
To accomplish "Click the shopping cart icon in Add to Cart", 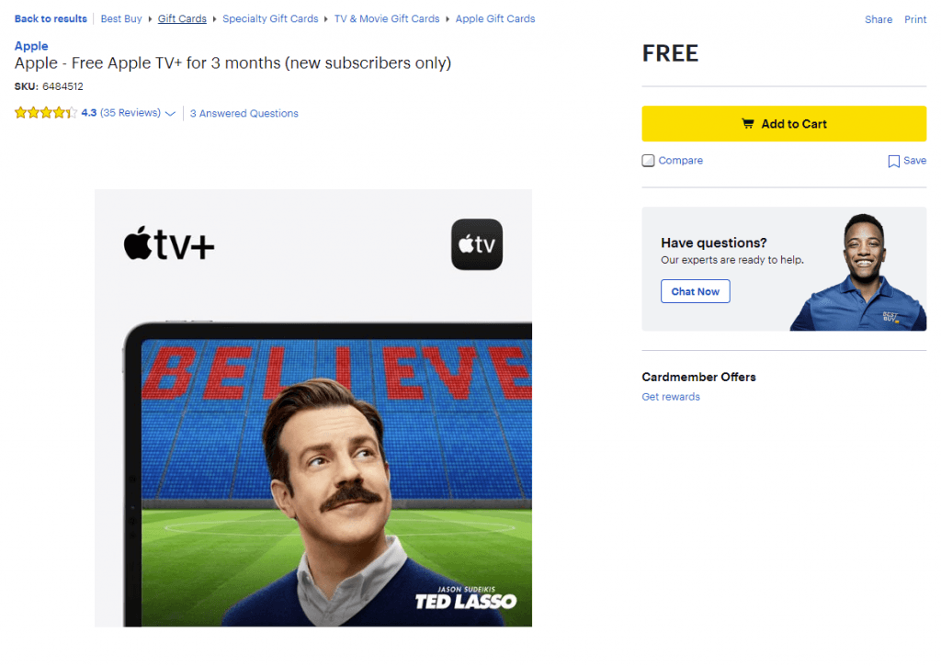I will coord(748,124).
